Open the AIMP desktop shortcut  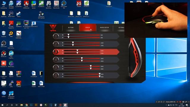pyautogui.click(x=11, y=34)
